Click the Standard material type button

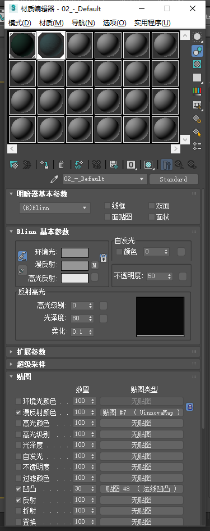coord(174,179)
